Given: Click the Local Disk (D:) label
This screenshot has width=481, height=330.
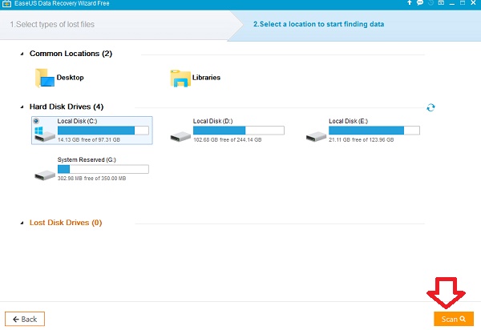Looking at the screenshot, I should [x=213, y=121].
